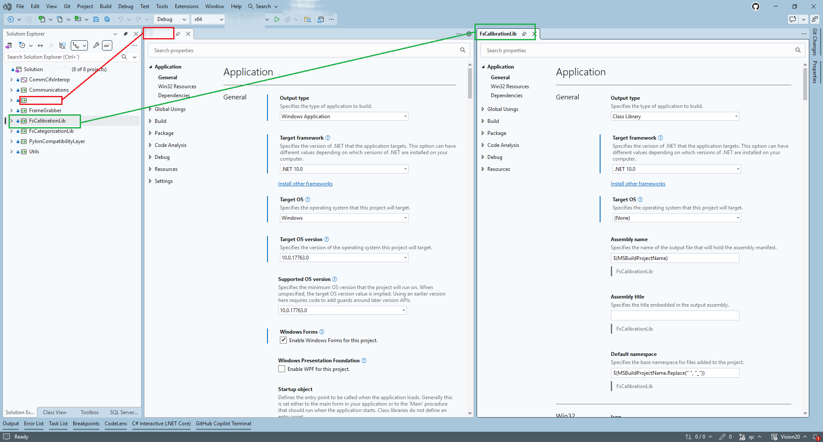Open the Debug configuration dropdown
This screenshot has width=823, height=442.
pos(171,19)
